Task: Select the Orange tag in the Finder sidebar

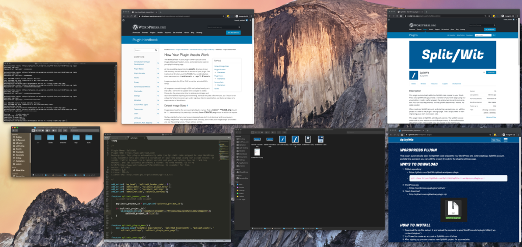Action: [x=242, y=190]
